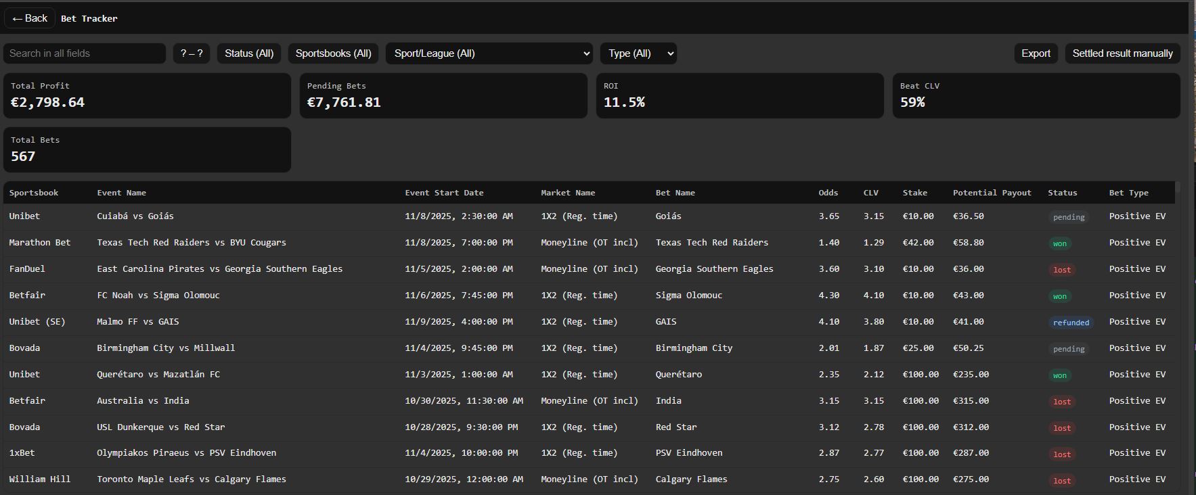Sort by Bet Name column header
Screen dimensions: 1196x495
675,193
